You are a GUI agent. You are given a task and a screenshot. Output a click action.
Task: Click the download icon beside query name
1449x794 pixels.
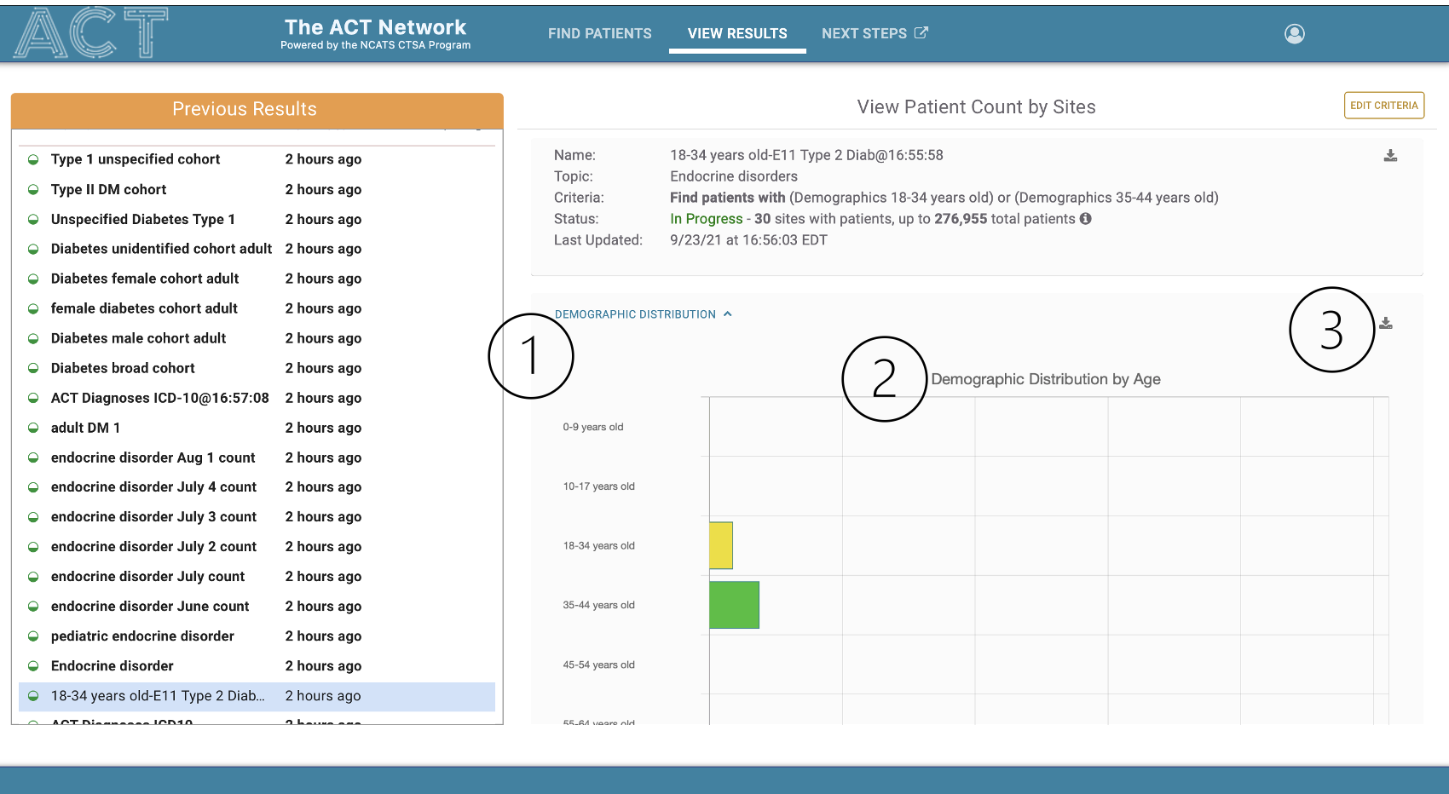point(1390,156)
